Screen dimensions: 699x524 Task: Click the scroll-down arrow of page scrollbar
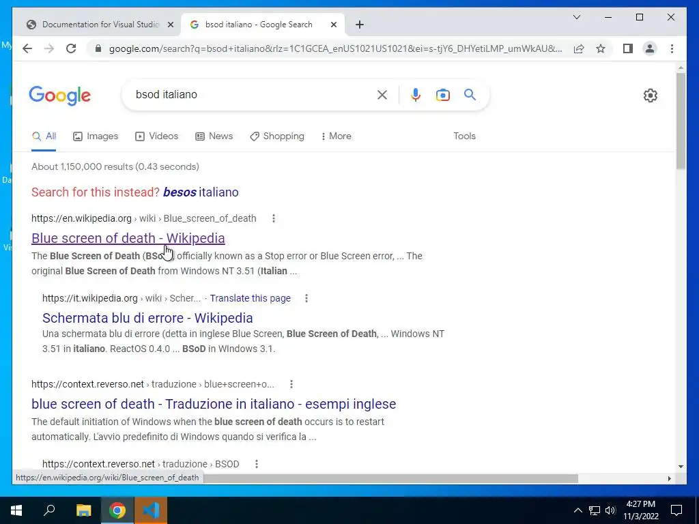coord(681,467)
